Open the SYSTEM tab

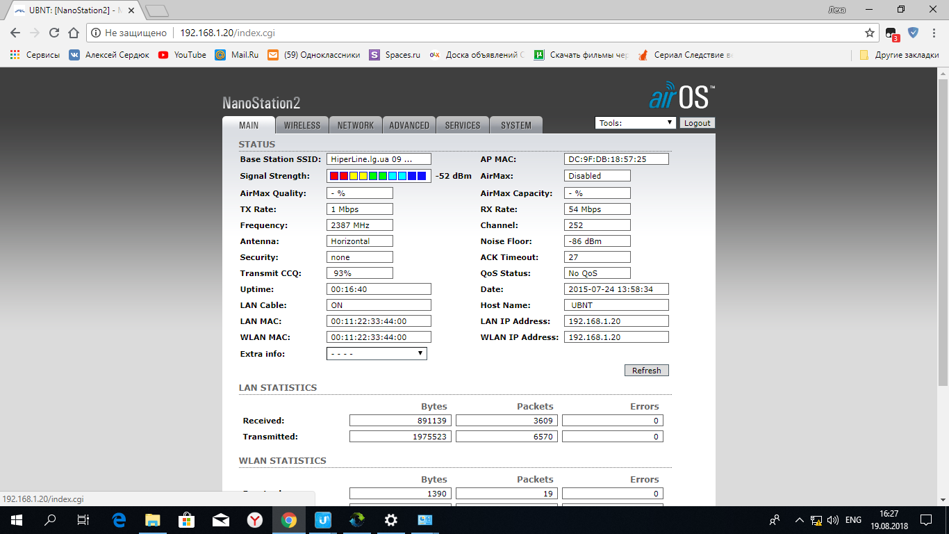coord(516,125)
